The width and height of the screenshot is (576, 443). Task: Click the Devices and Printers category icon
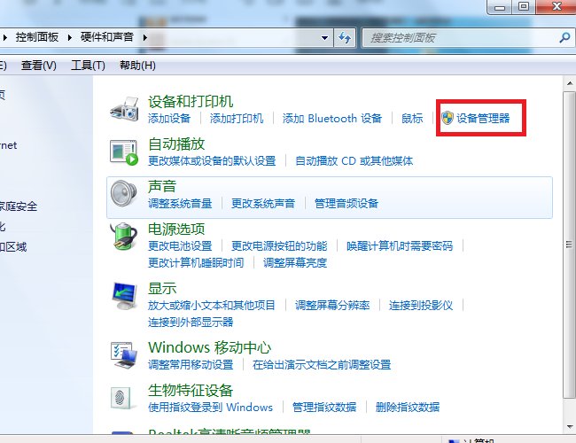pos(124,109)
